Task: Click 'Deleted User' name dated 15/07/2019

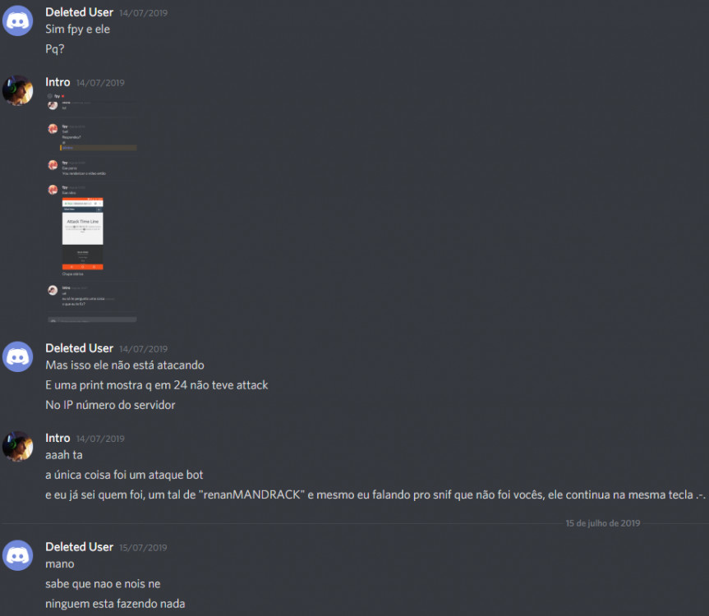Action: (79, 547)
